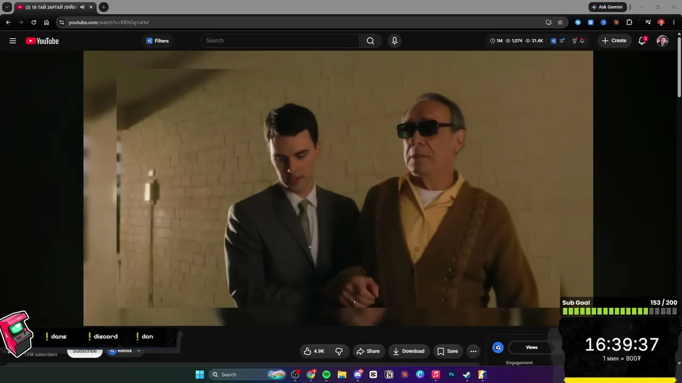
Task: Like the video with 4.9K likes
Action: tap(314, 351)
